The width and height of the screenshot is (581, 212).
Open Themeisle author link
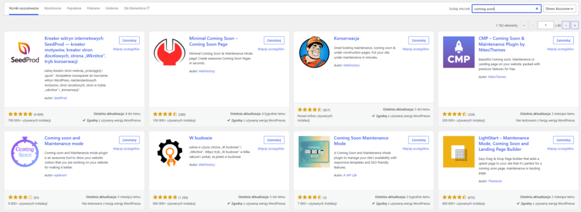[x=495, y=181]
